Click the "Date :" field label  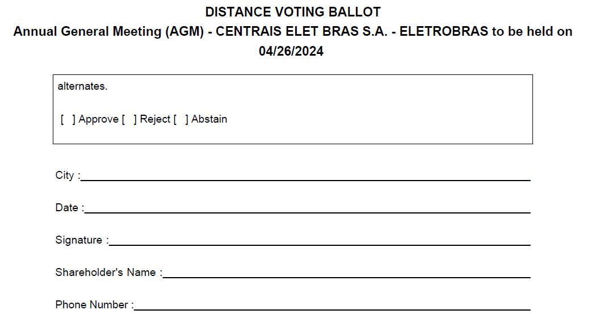69,208
